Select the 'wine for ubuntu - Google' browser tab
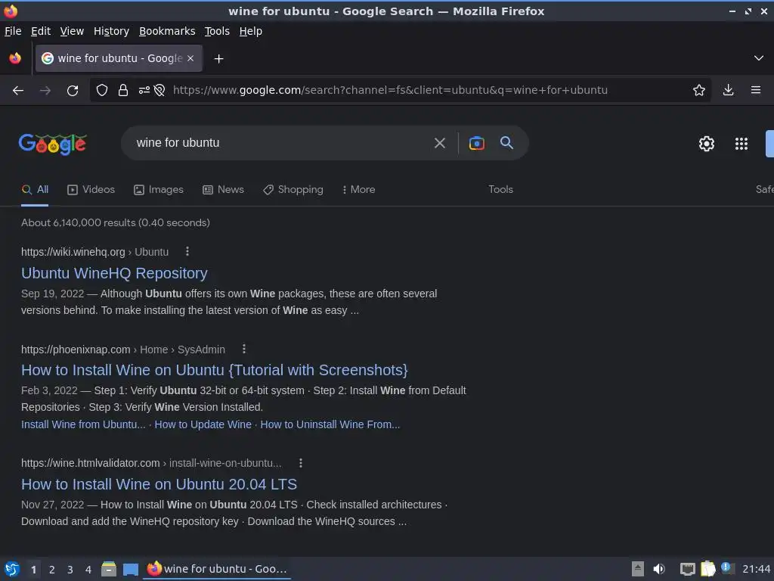The image size is (774, 581). click(119, 58)
